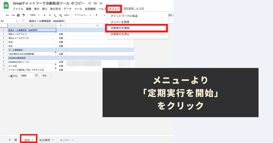
Task: Select row header 7
Action: pos(4,54)
